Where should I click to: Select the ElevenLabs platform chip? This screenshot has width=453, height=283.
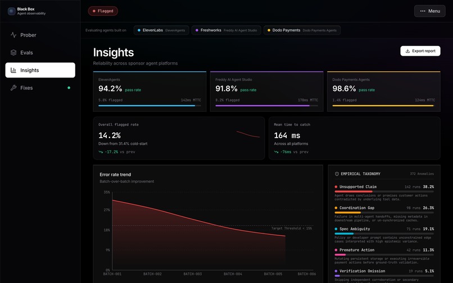(161, 30)
